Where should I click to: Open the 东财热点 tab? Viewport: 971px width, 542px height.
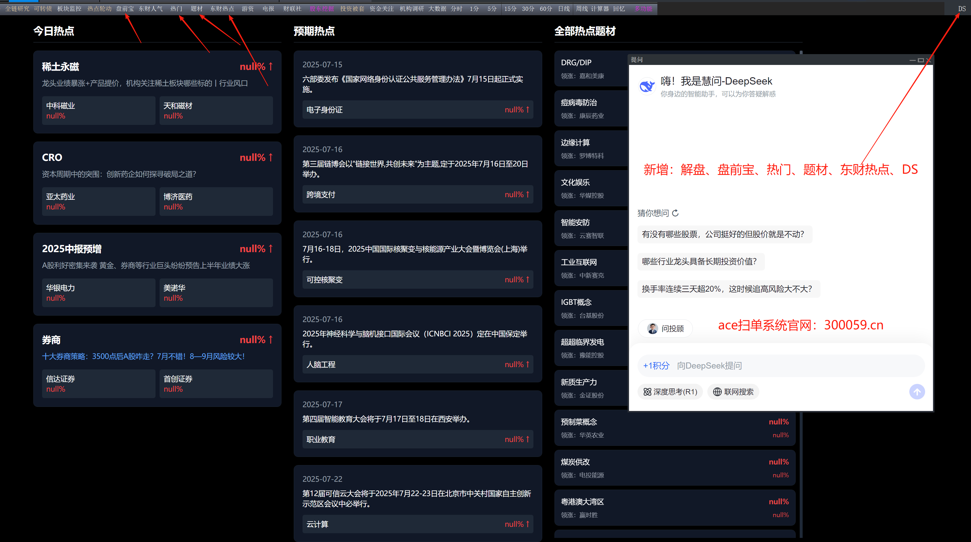222,9
